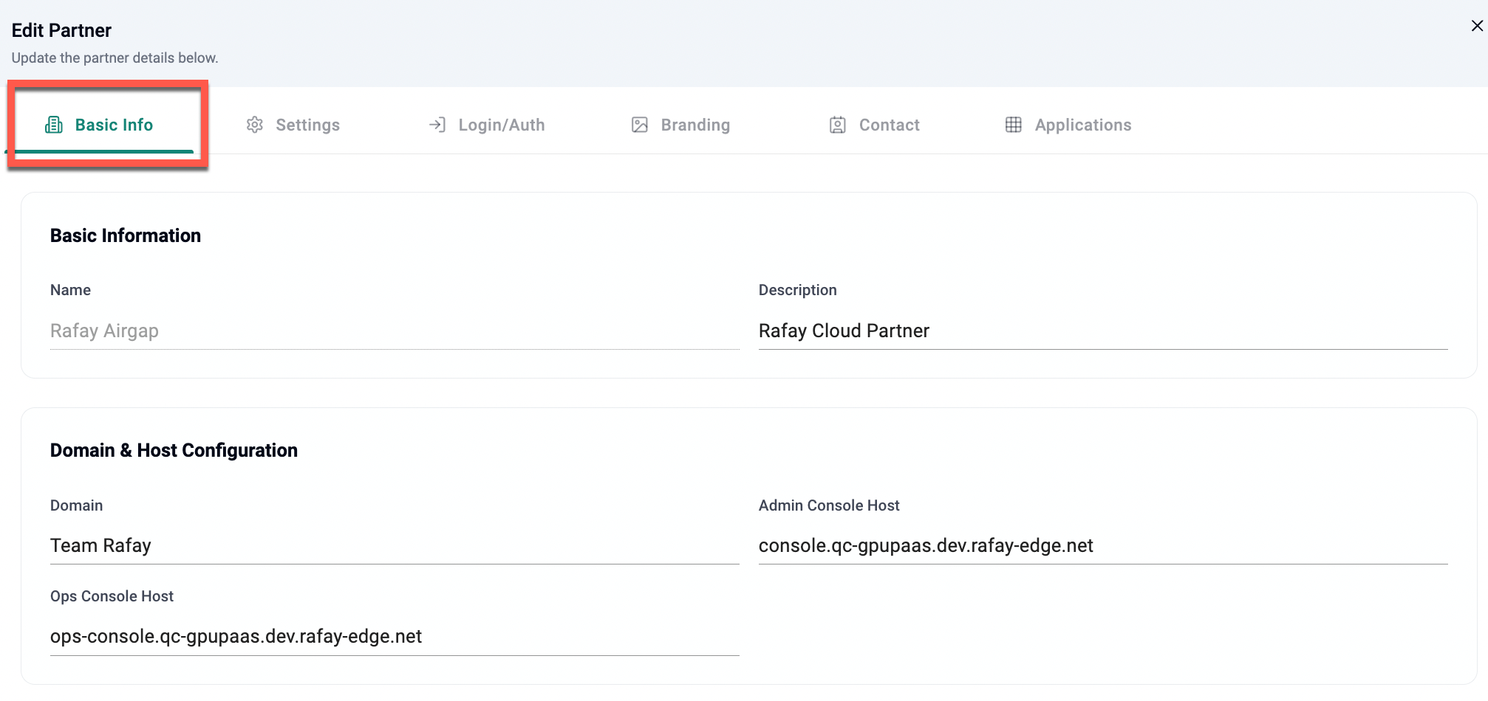Show the Applications tab

[1082, 125]
